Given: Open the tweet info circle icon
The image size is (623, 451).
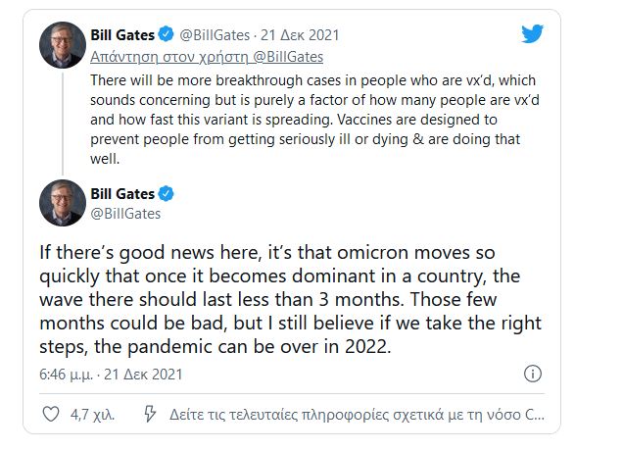Looking at the screenshot, I should click(533, 374).
